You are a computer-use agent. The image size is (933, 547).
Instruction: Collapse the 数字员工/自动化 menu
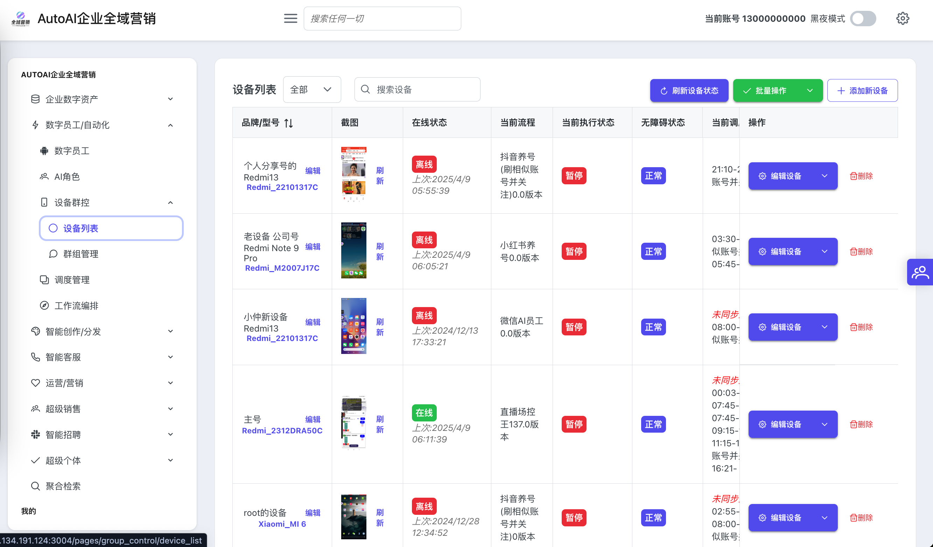pos(102,125)
